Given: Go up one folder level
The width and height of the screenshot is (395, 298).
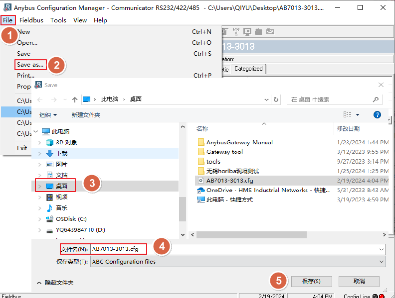Looking at the screenshot, I should click(x=75, y=100).
